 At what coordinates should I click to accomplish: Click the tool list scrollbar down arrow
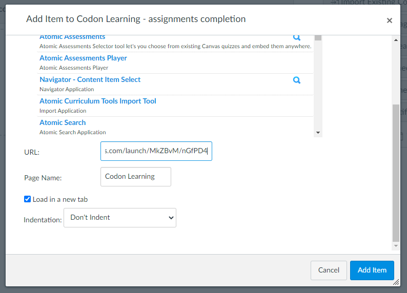point(318,133)
